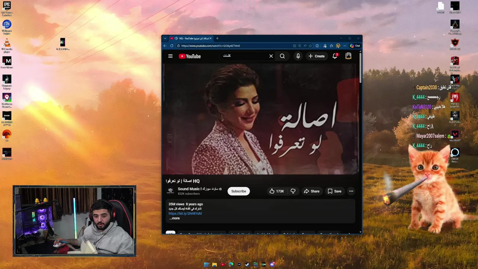Open the Sound Music channel name link
This screenshot has width=478, height=269.
point(198,189)
